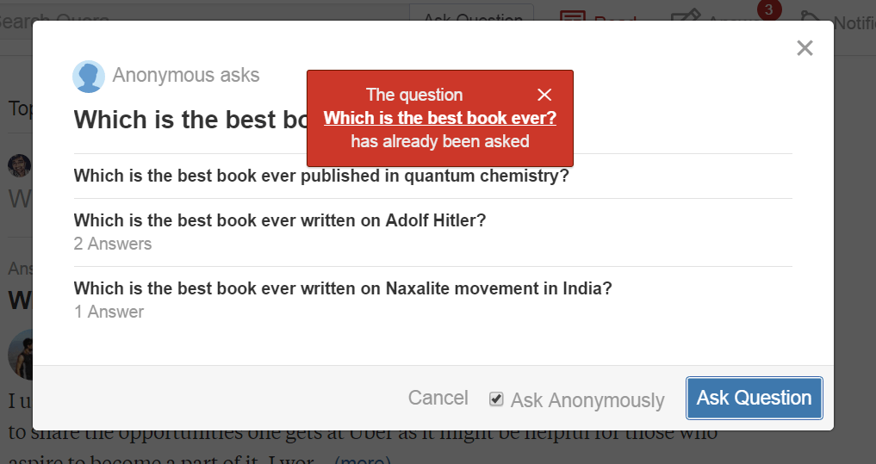This screenshot has height=464, width=876.
Task: View the 1 Answer count for Naxalite question
Action: click(109, 312)
